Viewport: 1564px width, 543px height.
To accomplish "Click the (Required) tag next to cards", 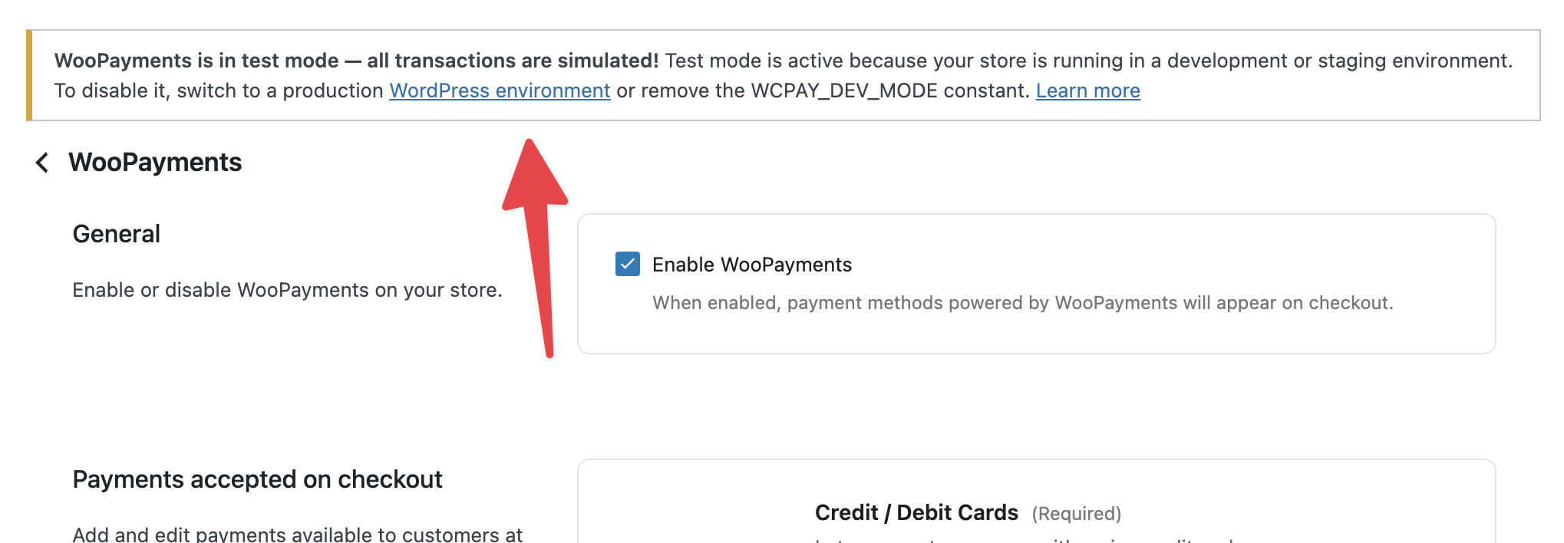I will click(1076, 514).
